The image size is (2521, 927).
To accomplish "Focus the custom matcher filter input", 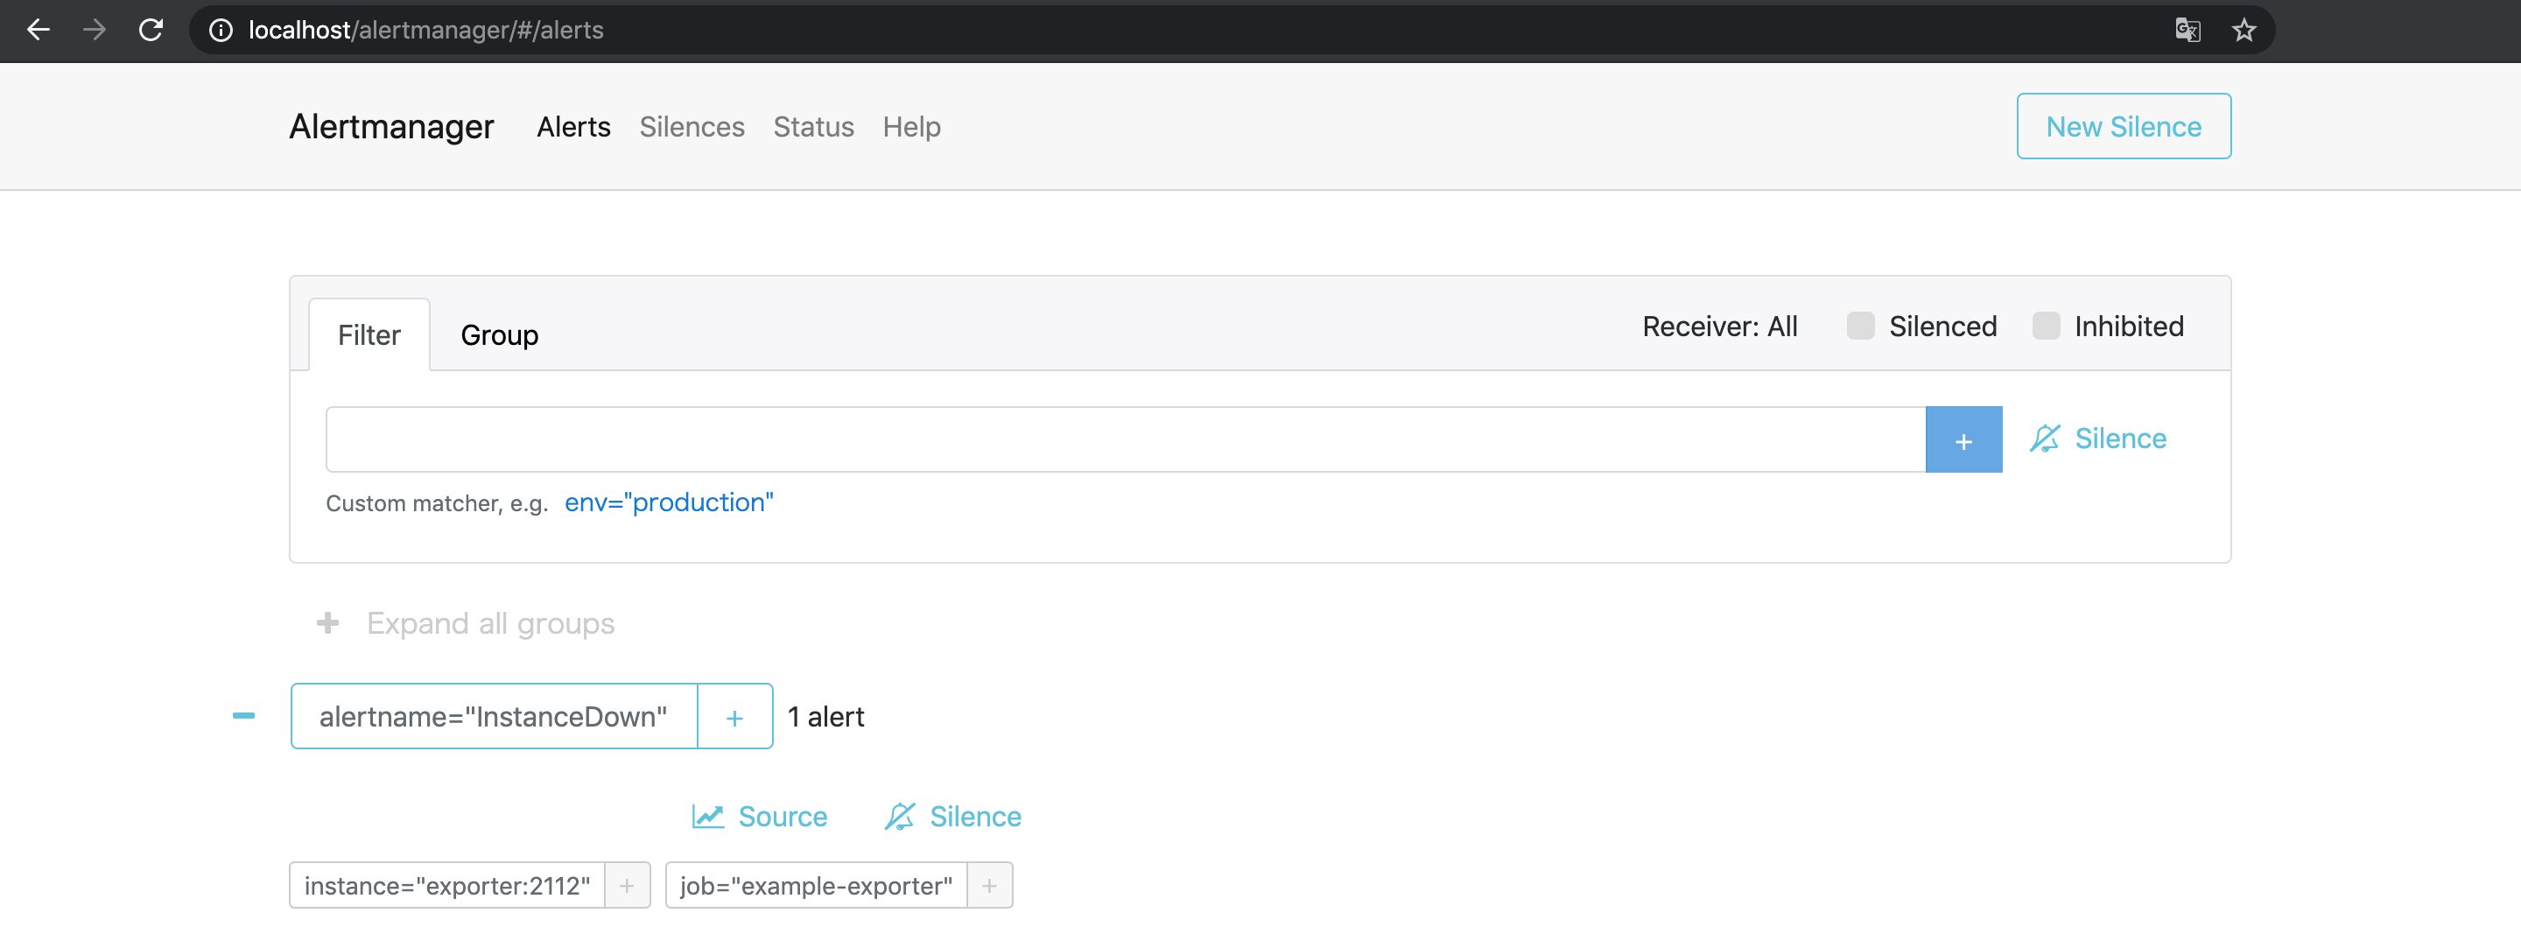I will point(1126,439).
